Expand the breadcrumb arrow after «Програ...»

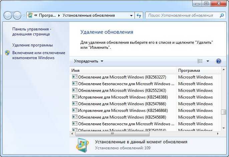tap(59, 15)
